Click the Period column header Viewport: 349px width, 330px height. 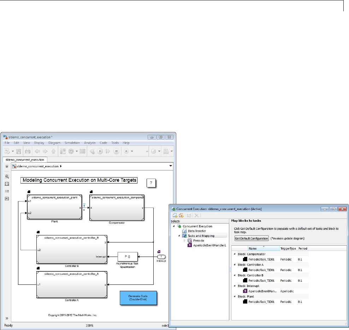point(303,248)
